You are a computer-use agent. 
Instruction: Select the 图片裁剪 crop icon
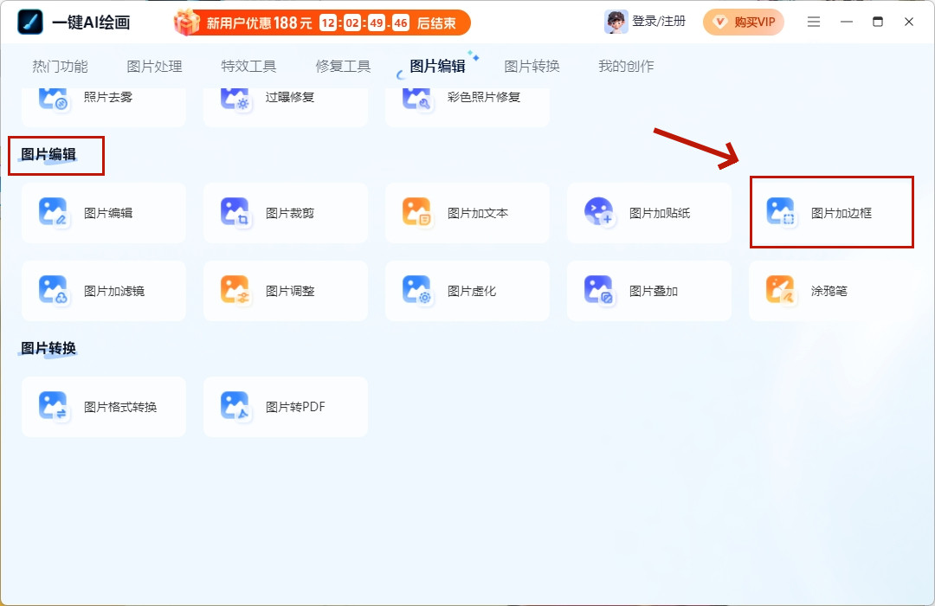coord(235,212)
